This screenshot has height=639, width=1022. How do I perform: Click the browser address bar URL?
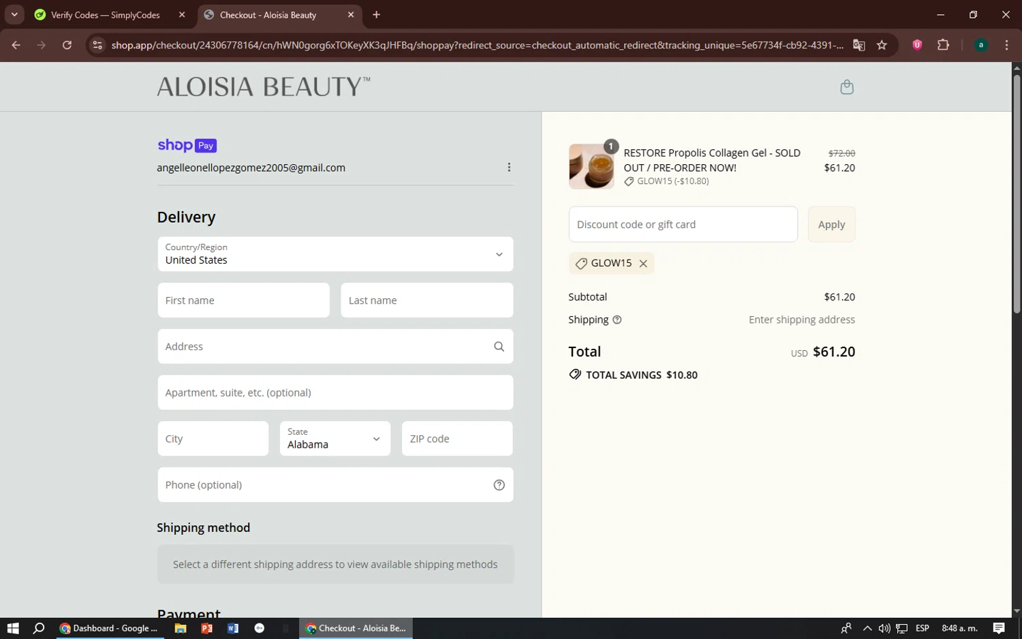[477, 45]
